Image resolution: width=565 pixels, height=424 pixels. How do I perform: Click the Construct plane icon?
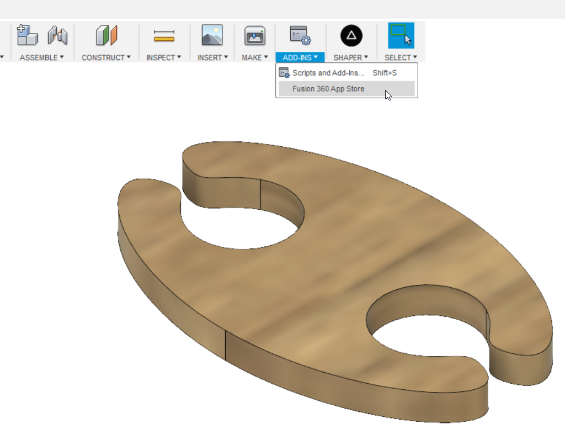pos(106,35)
